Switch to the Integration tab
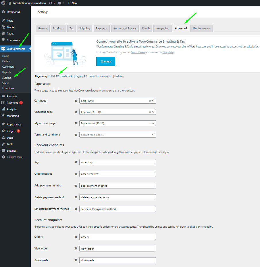The image size is (260, 267). pos(162,28)
